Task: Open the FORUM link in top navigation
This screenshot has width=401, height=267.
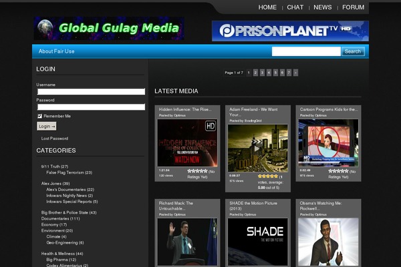Action: click(x=353, y=7)
